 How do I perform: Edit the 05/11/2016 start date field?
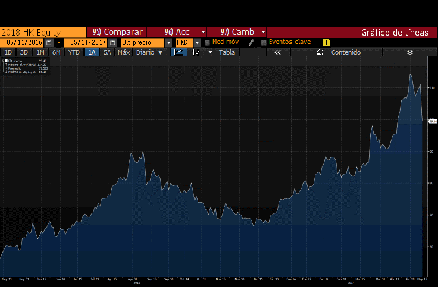pyautogui.click(x=23, y=43)
